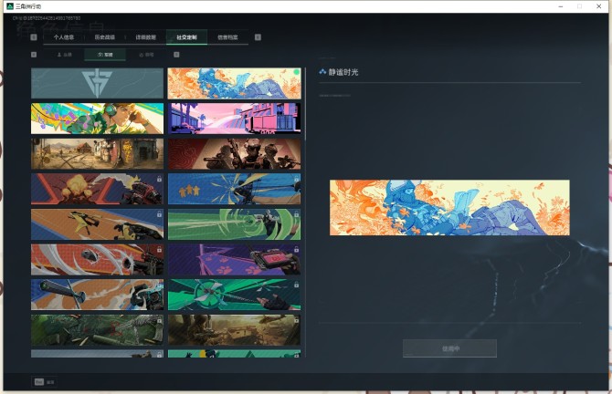The width and height of the screenshot is (612, 394).
Task: Click next-tab key hint right of top tabs
Action: click(258, 37)
